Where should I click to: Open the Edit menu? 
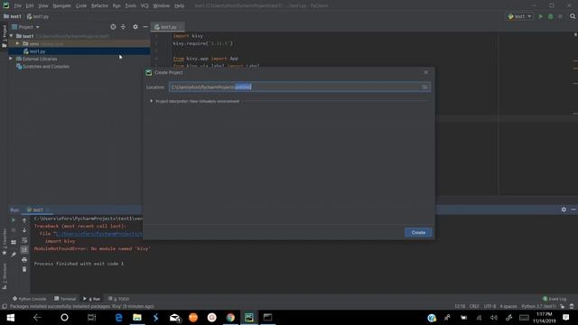tap(30, 6)
